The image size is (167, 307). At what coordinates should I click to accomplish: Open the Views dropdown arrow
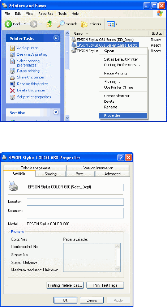point(116,24)
